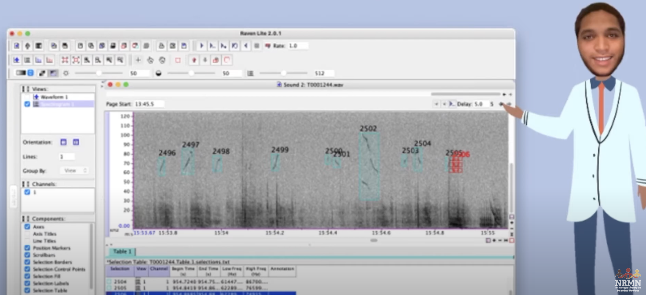Click the page-advance play icon beside Delay

(x=452, y=104)
